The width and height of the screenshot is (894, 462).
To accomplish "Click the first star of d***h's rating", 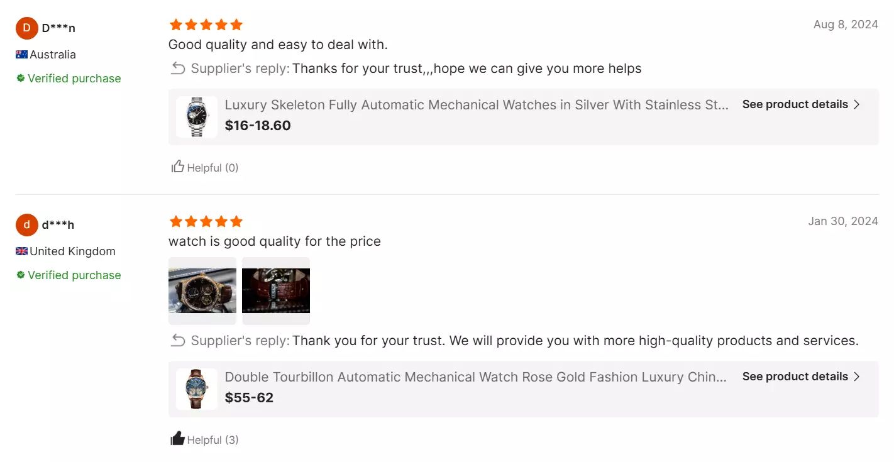I will (x=175, y=221).
